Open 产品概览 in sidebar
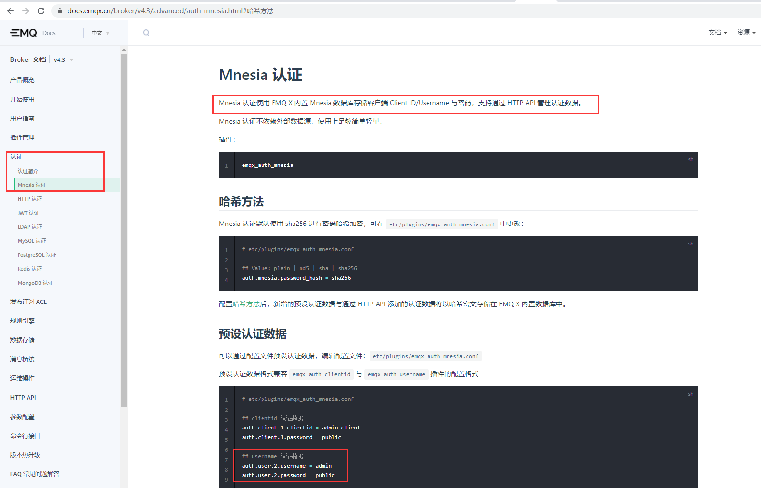This screenshot has height=488, width=761. [x=22, y=80]
